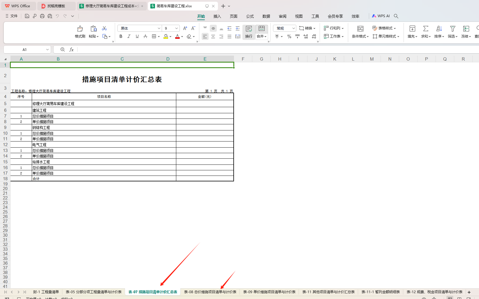
Task: Open the font name 黑体 dropdown
Action: pos(159,28)
